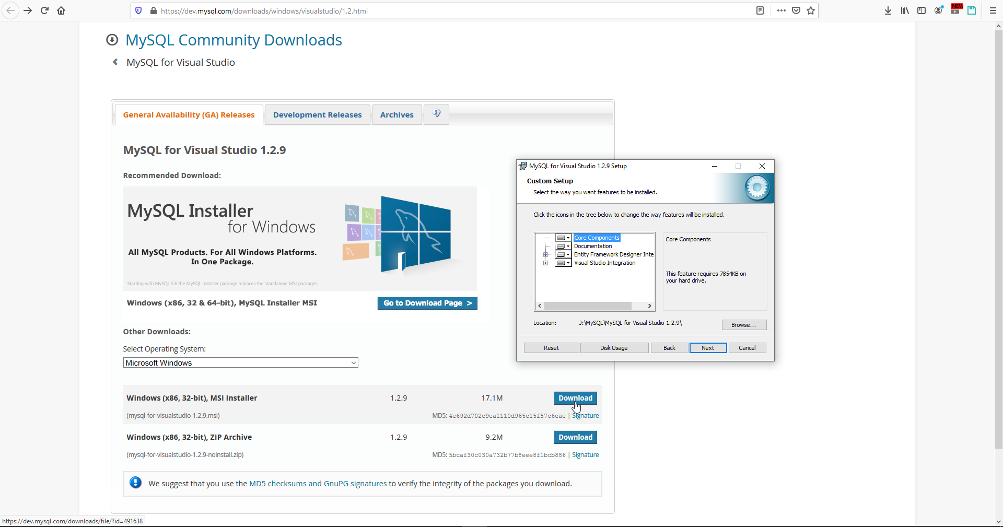
Task: Open Visual Studio Integration feature install options
Action: click(x=563, y=263)
